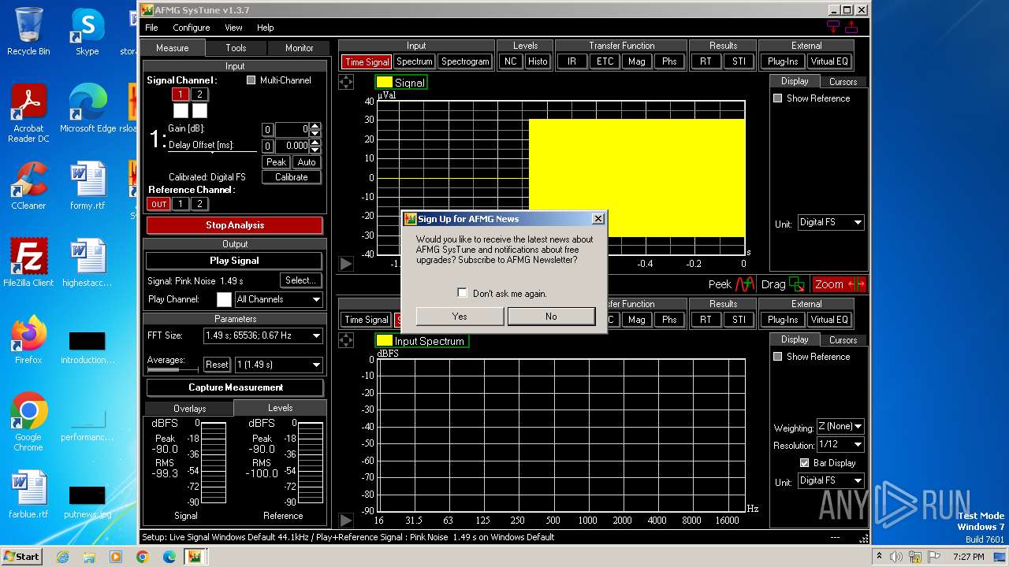1009x567 pixels.
Task: Open the Averages count dropdown
Action: click(278, 365)
